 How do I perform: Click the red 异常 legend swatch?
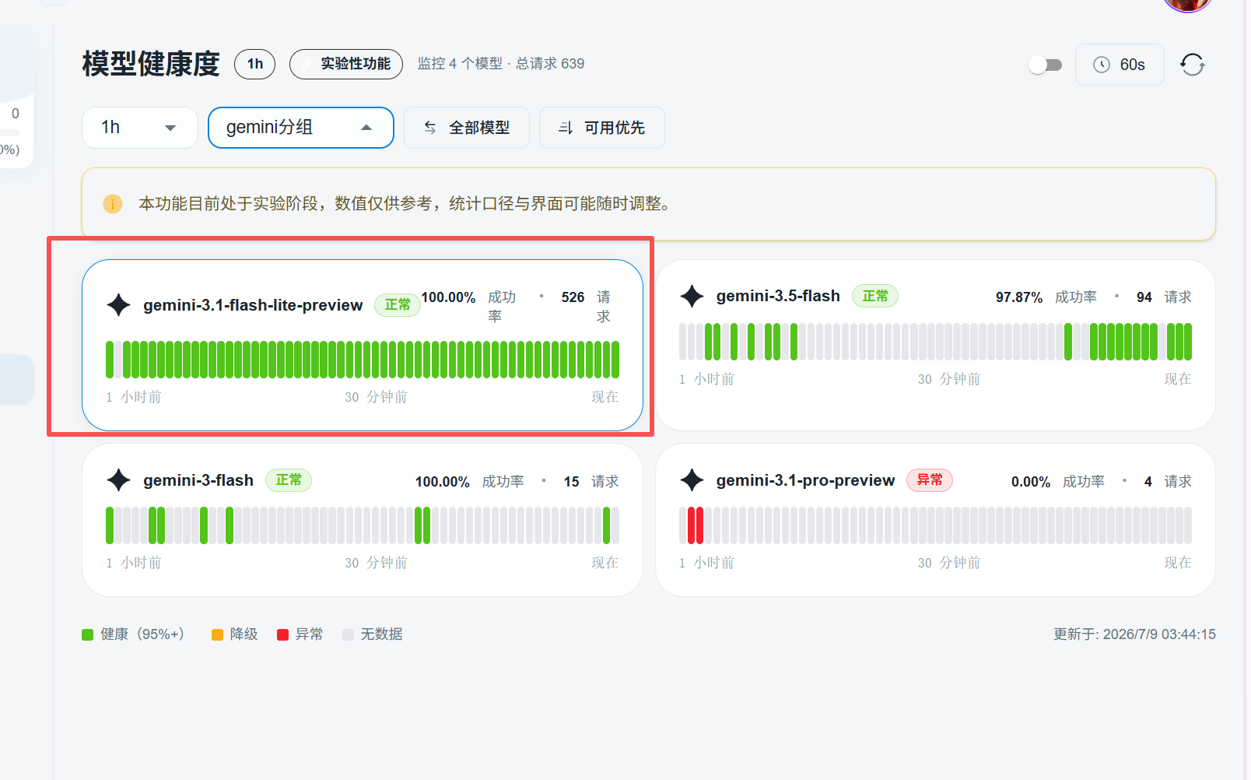point(283,634)
